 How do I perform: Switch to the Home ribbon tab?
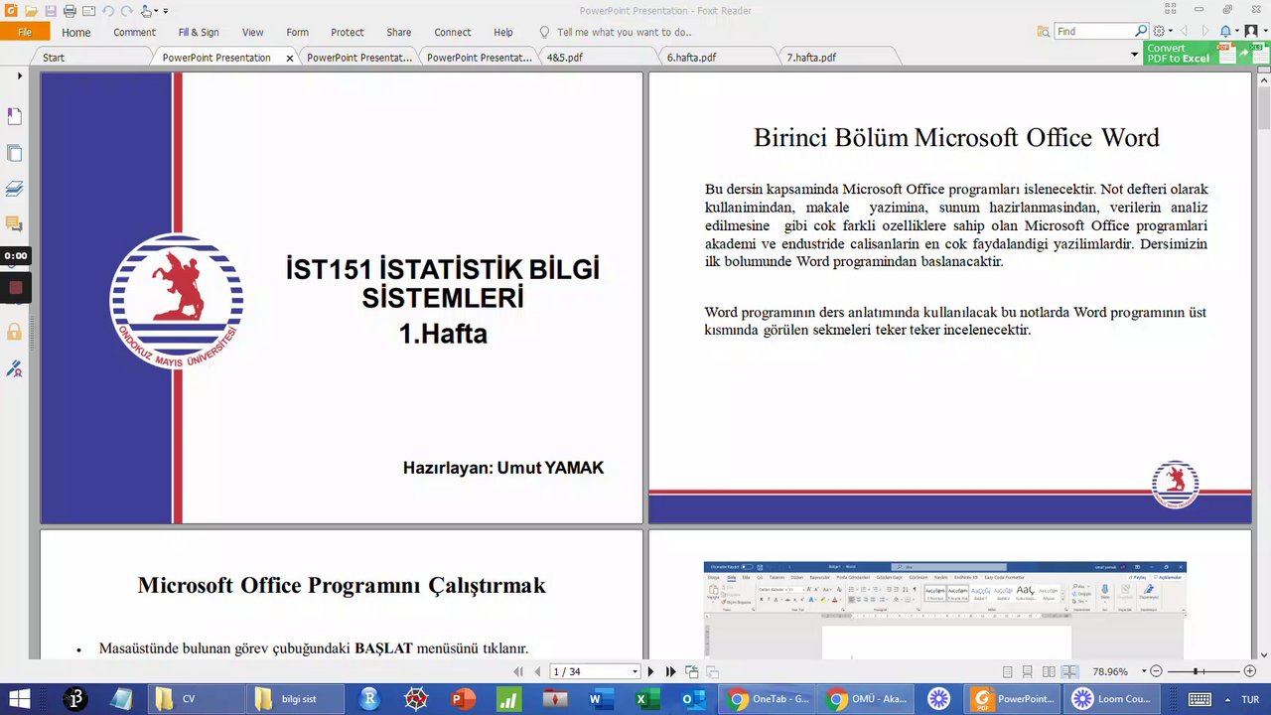coord(76,32)
